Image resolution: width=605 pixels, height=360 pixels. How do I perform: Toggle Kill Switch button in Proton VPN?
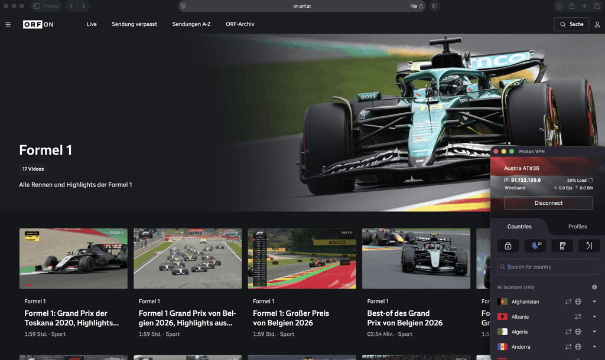(562, 246)
